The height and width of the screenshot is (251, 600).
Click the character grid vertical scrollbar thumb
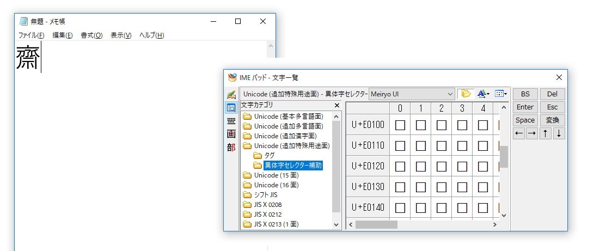504,156
